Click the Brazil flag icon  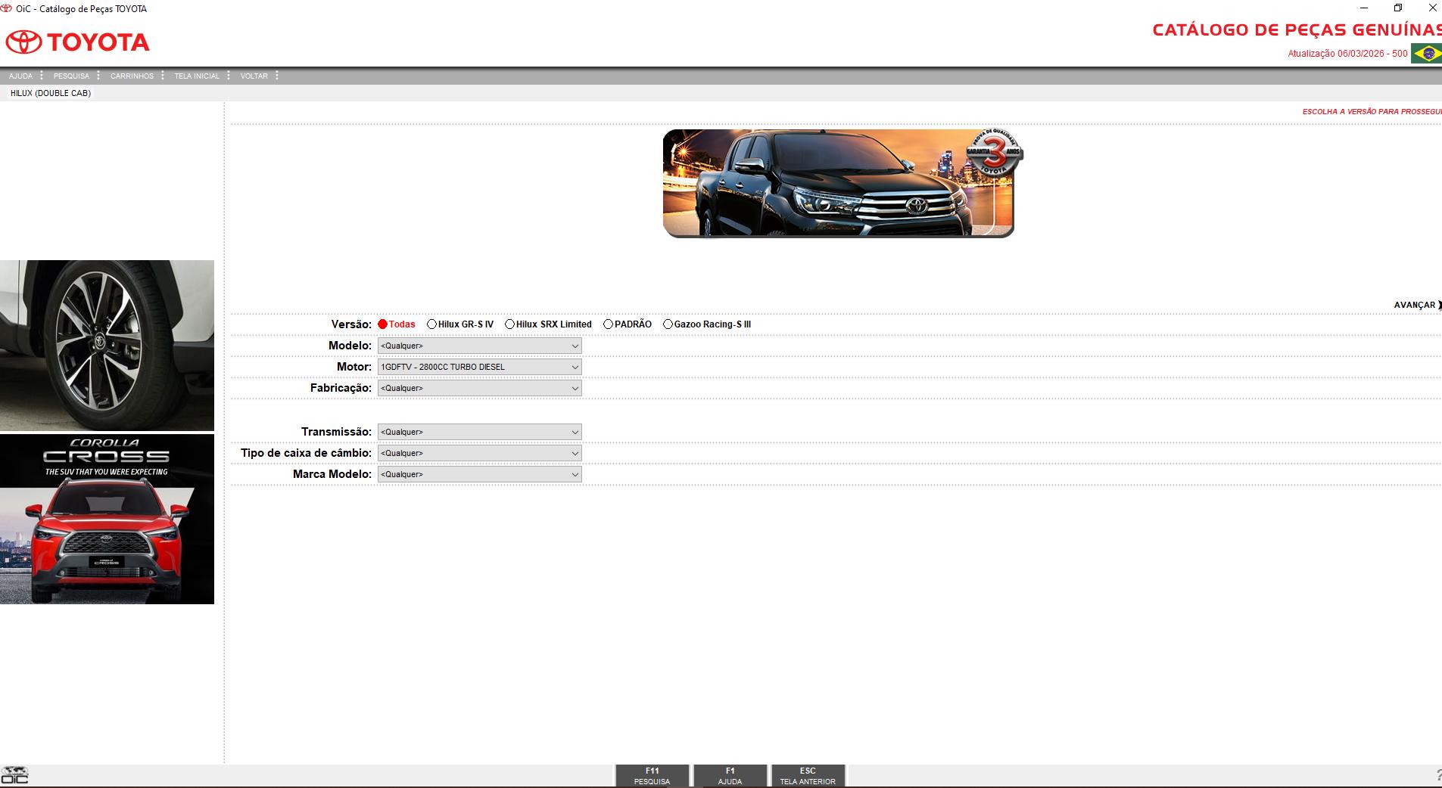(1427, 53)
